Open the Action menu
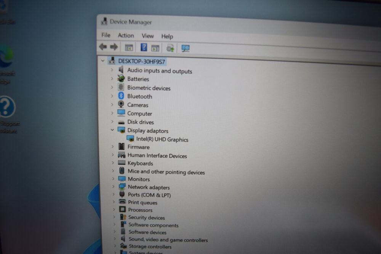 point(126,35)
